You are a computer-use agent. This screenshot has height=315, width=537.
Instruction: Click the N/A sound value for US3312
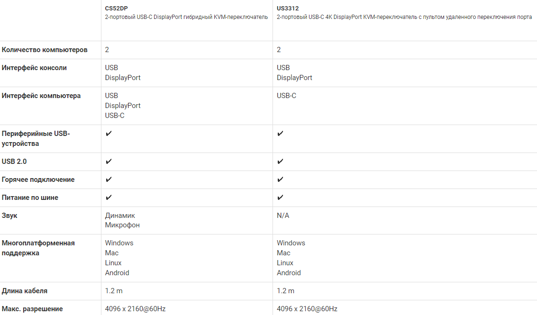click(x=283, y=216)
